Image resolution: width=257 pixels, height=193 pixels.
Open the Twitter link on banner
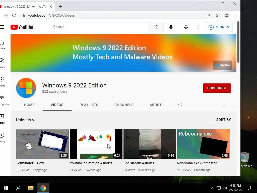pos(222,65)
